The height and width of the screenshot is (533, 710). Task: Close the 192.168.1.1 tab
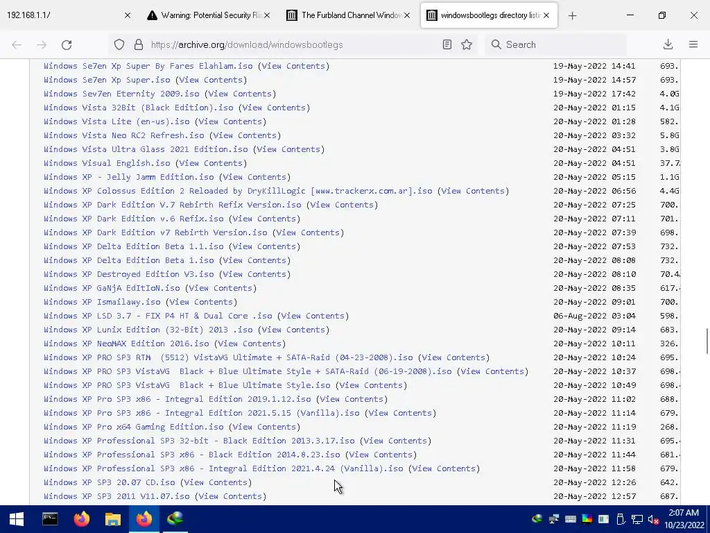click(x=128, y=15)
